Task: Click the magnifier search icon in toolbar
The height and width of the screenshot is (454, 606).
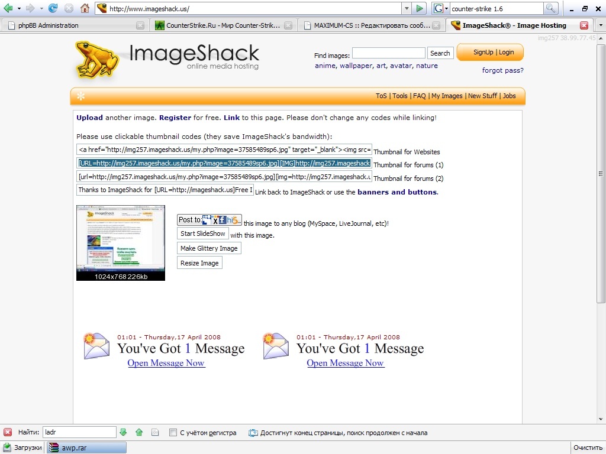Action: (550, 8)
